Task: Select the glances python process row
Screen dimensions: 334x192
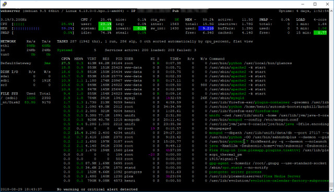Action: click(176, 63)
